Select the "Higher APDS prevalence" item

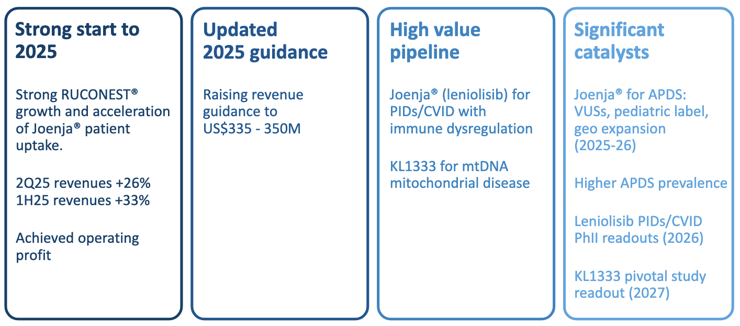(x=651, y=183)
